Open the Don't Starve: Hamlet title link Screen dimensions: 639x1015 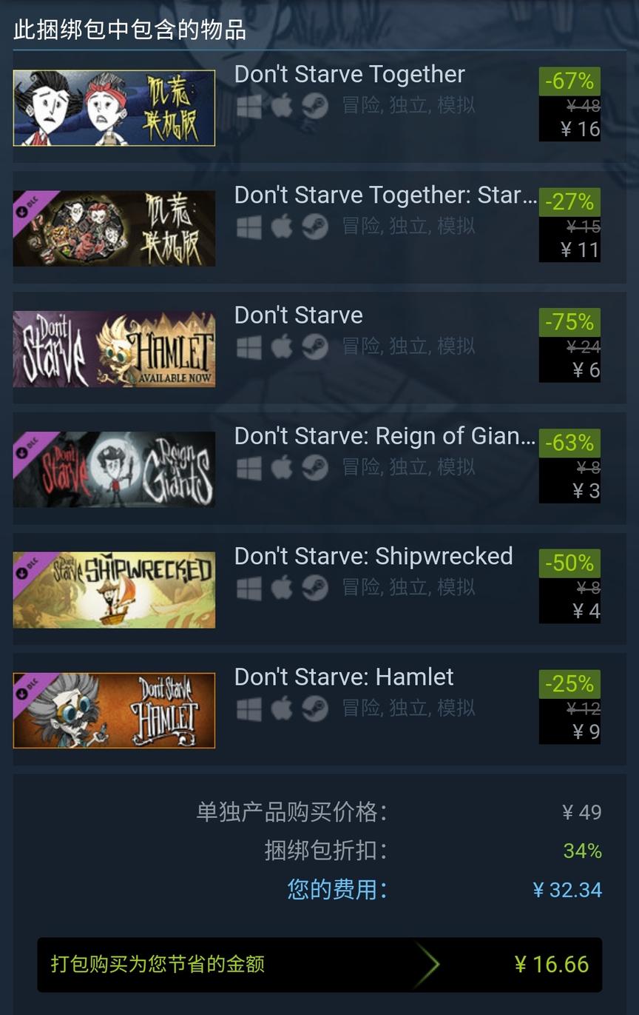pos(344,677)
